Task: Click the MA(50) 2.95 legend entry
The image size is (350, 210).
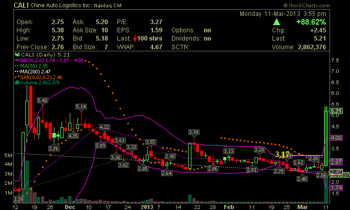Action: 31,66
